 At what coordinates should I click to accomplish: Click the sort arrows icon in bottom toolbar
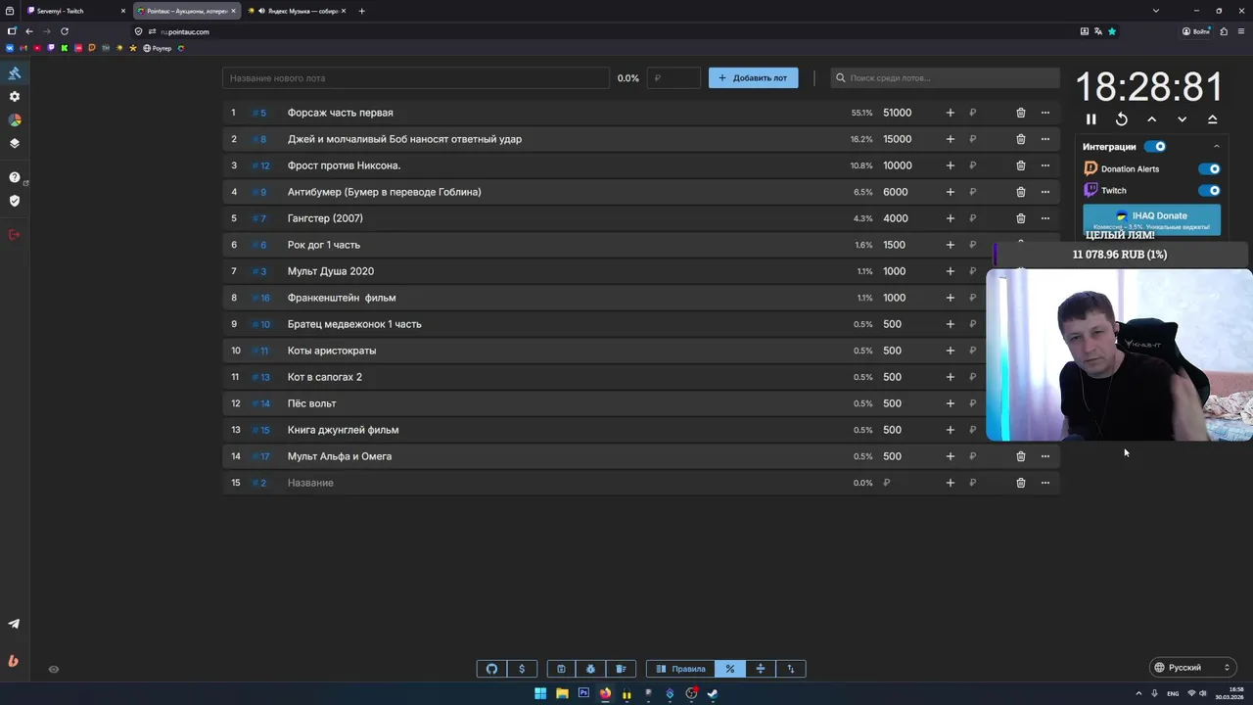coord(791,669)
